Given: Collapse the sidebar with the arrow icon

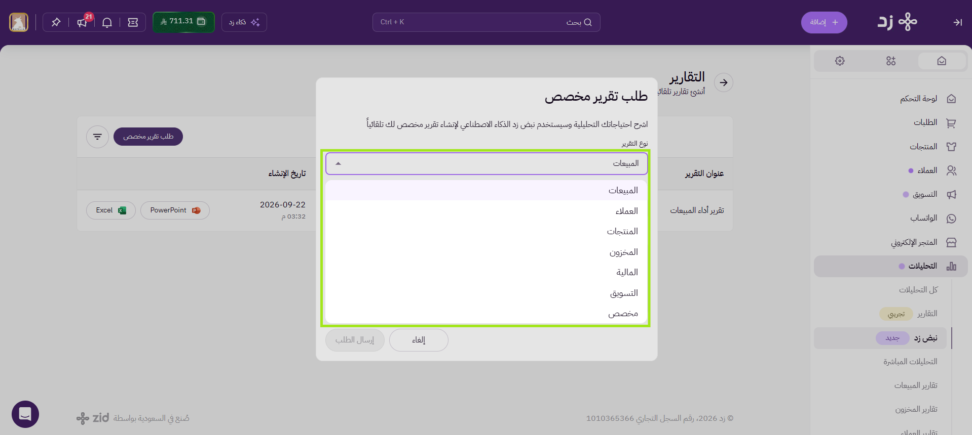Looking at the screenshot, I should [x=957, y=22].
